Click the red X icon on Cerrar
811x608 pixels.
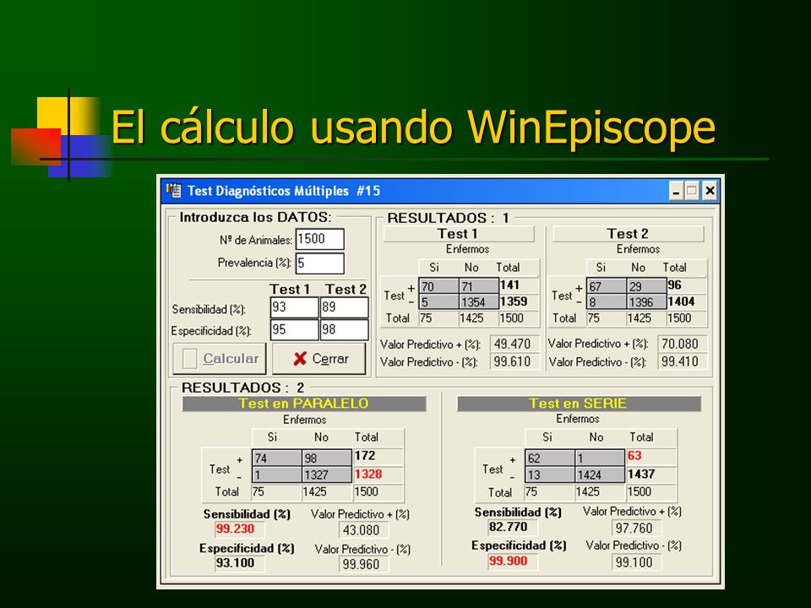(x=300, y=359)
